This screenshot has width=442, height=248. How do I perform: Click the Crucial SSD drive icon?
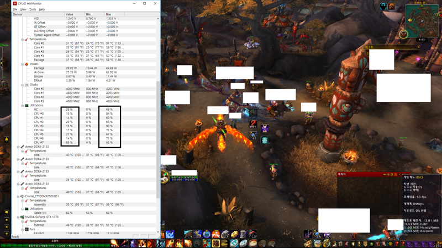[x=22, y=196]
